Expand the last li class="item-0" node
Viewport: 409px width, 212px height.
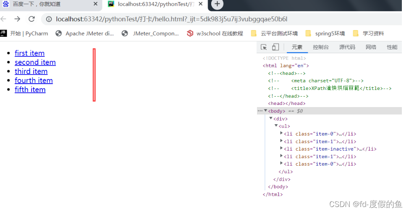[281, 163]
